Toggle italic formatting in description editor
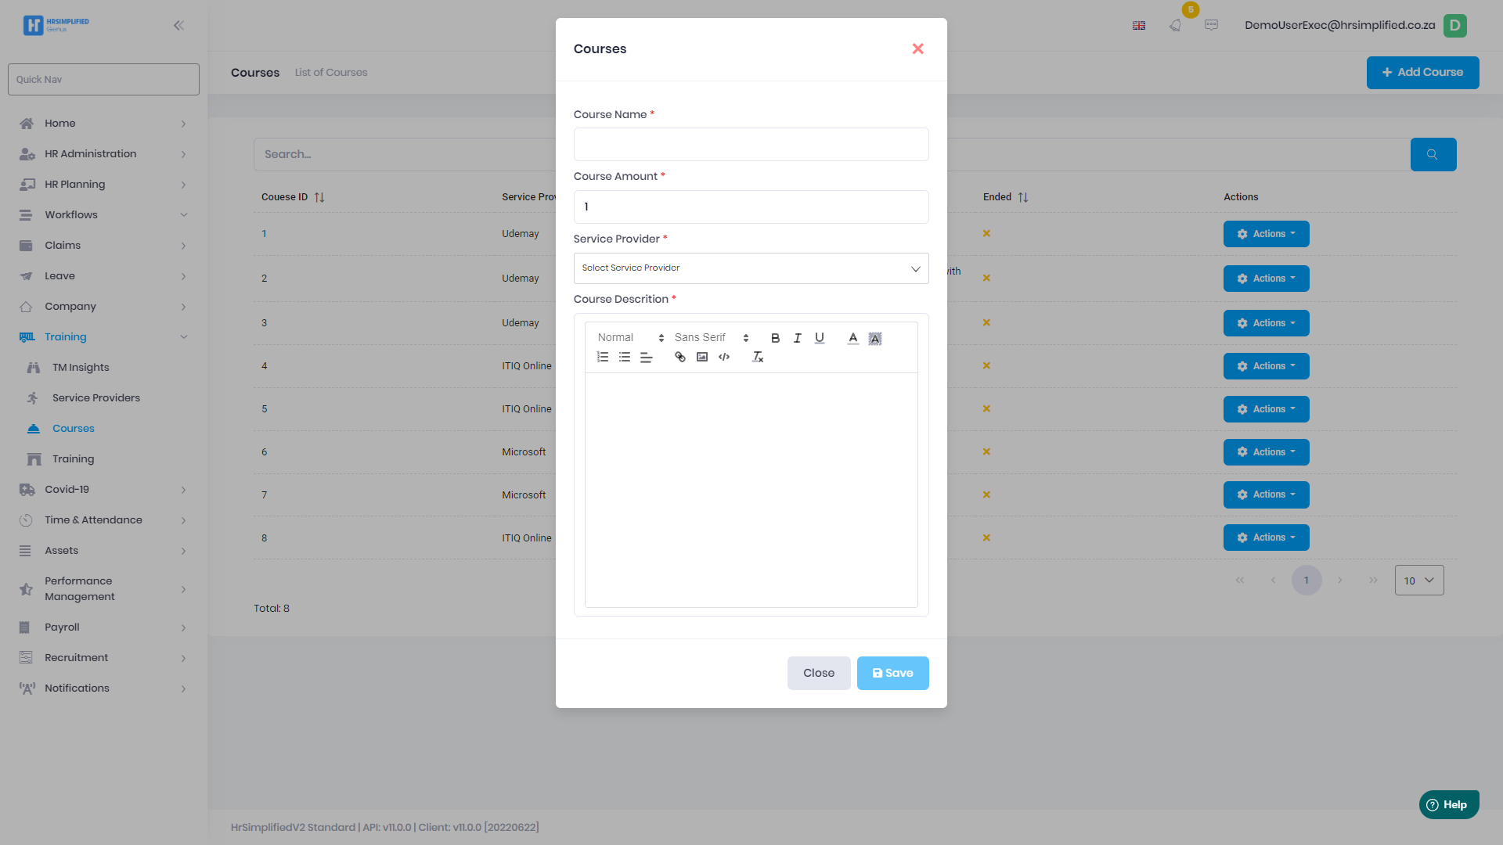The image size is (1503, 845). tap(797, 338)
